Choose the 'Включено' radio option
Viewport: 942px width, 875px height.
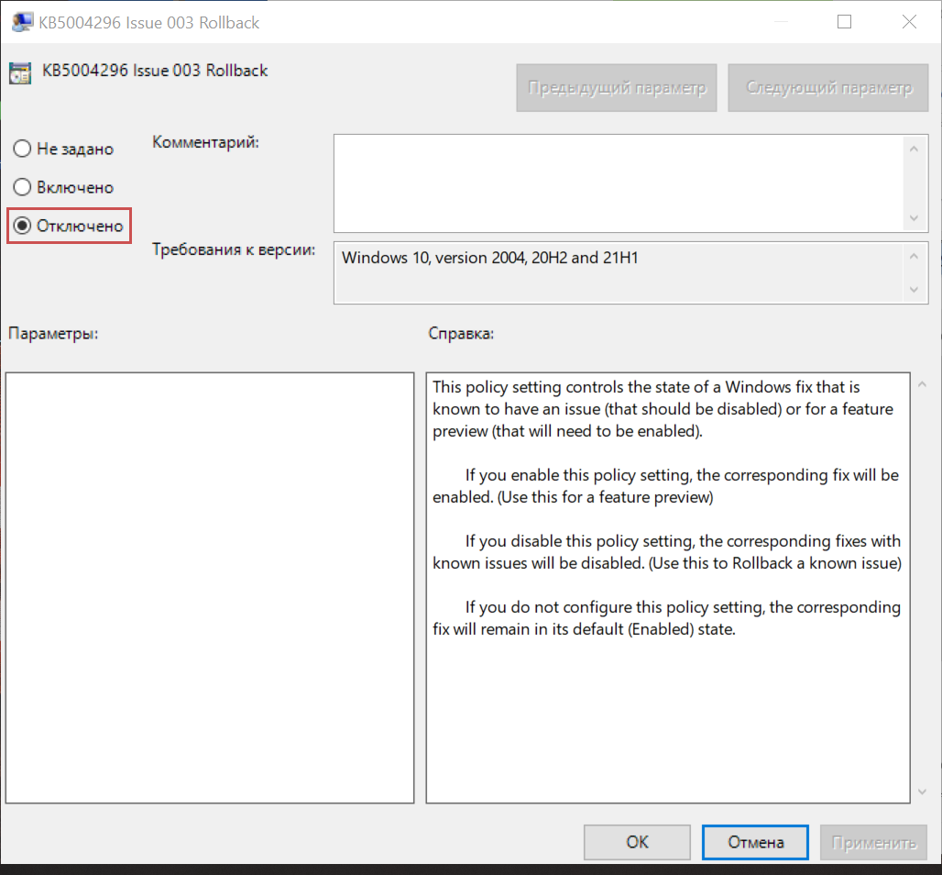click(x=23, y=187)
